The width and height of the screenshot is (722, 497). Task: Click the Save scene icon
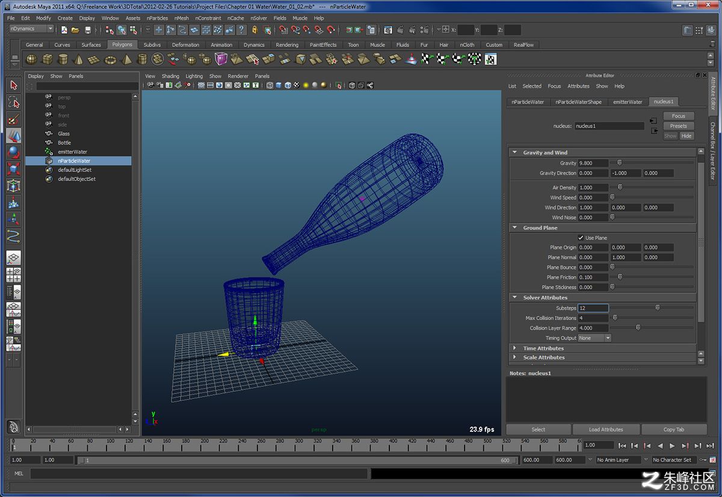[x=88, y=29]
